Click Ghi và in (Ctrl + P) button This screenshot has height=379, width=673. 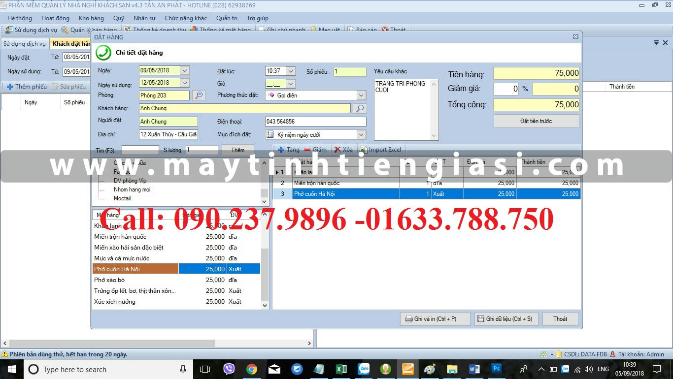click(x=435, y=319)
